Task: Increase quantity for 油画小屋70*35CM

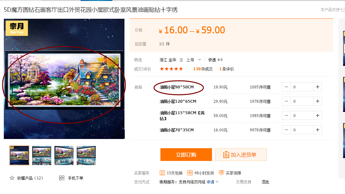Action: pyautogui.click(x=318, y=130)
